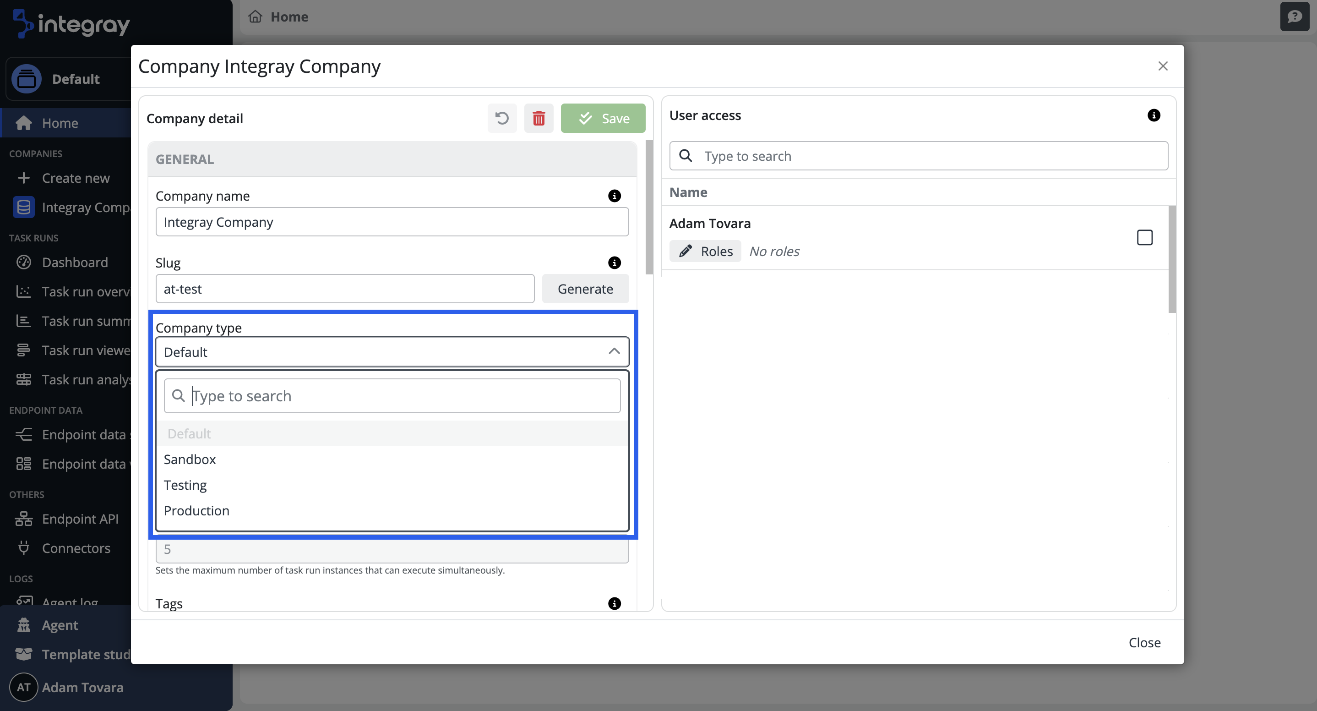Click the Connectors plug icon in sidebar
1317x711 pixels.
tap(23, 548)
